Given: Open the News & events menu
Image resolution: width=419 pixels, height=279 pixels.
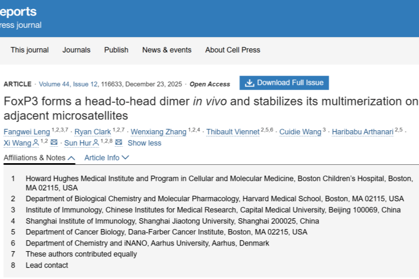Looking at the screenshot, I should [166, 50].
